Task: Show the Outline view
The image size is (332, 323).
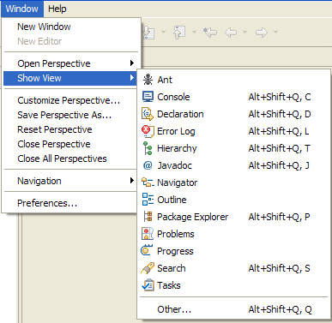Action: (x=233, y=200)
